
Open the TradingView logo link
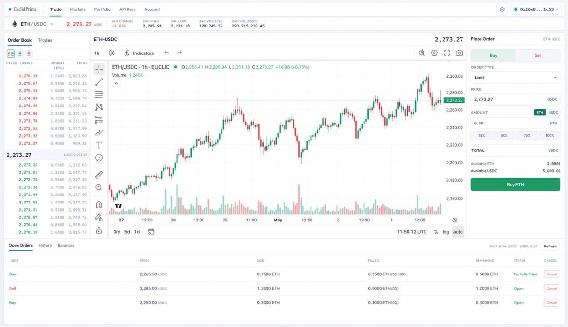[x=118, y=206]
